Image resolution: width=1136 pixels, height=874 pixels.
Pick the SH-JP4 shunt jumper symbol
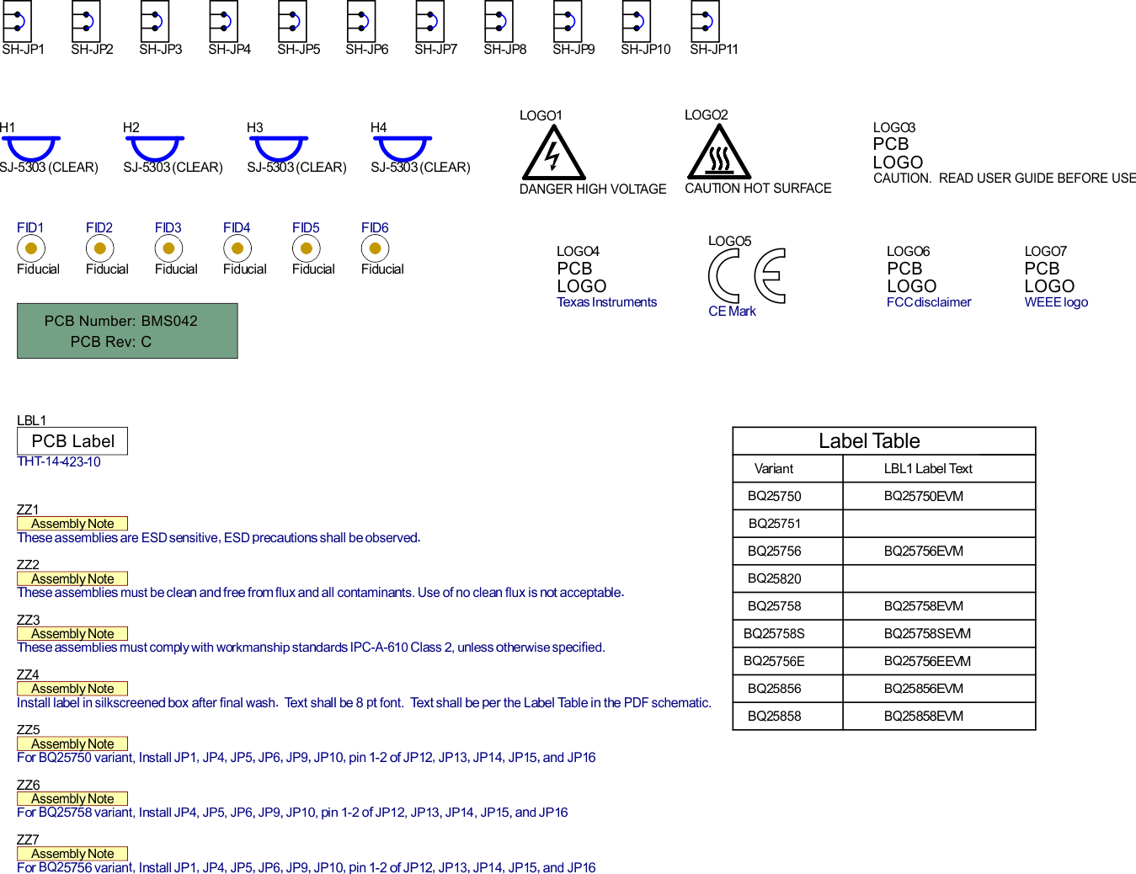point(223,21)
